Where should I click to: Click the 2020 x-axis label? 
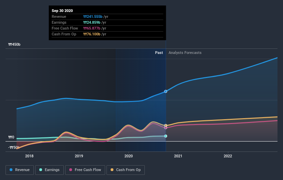click(129, 156)
